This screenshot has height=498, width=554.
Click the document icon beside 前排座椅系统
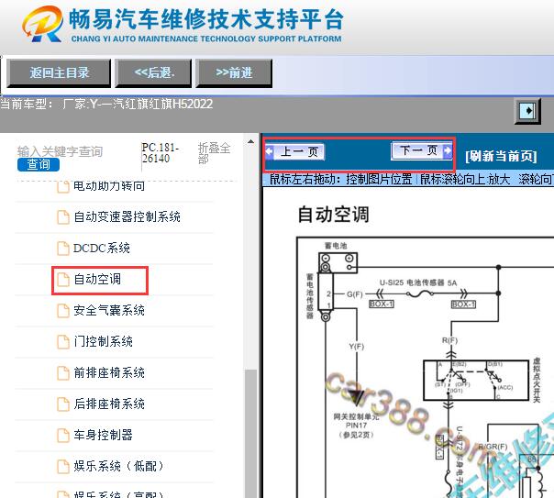click(x=63, y=373)
